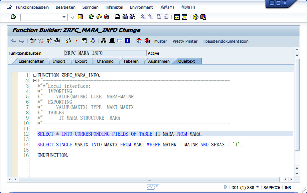Screen dimensions: 307x193
Task: Click the Print icon
Action: tap(118, 17)
